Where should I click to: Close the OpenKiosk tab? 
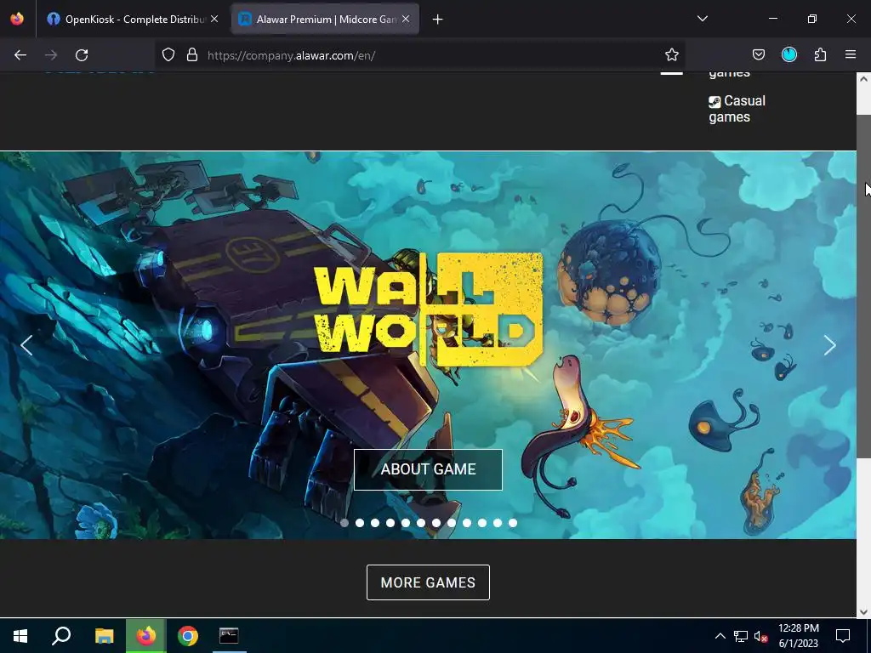[214, 19]
